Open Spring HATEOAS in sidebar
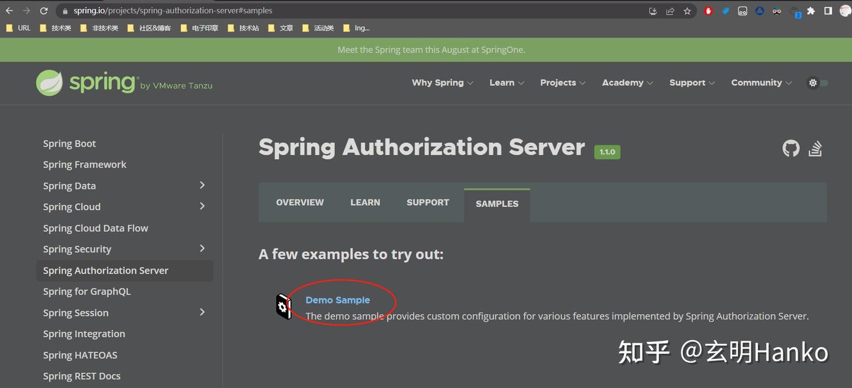Screen dimensions: 852x388 click(x=80, y=355)
